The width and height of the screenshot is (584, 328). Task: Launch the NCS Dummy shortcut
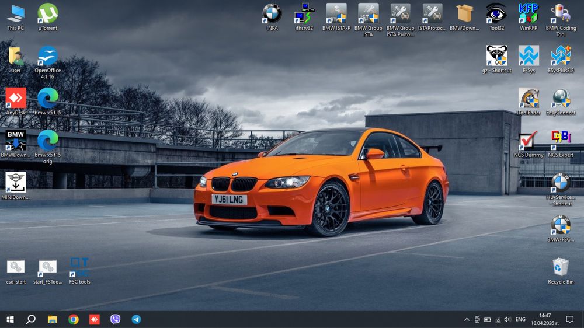coord(529,144)
